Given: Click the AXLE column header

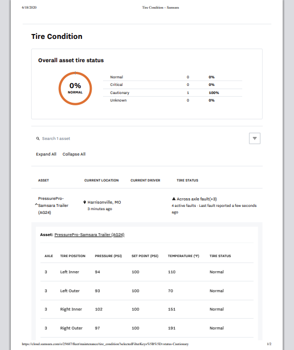Looking at the screenshot, I should (49, 256).
